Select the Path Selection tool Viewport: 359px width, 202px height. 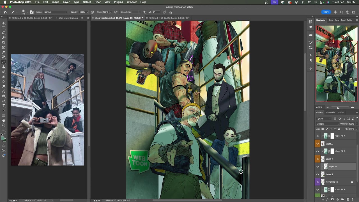click(x=4, y=111)
